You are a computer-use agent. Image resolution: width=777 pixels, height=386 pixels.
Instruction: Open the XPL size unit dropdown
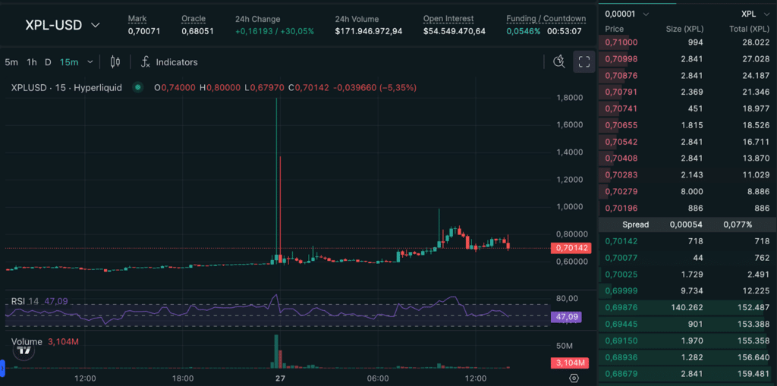point(755,14)
